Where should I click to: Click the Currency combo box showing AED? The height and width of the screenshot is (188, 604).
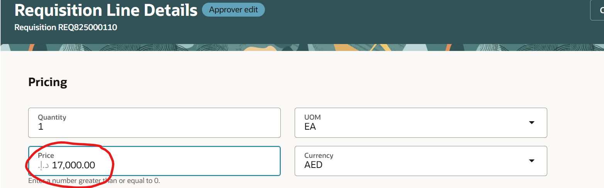point(421,161)
